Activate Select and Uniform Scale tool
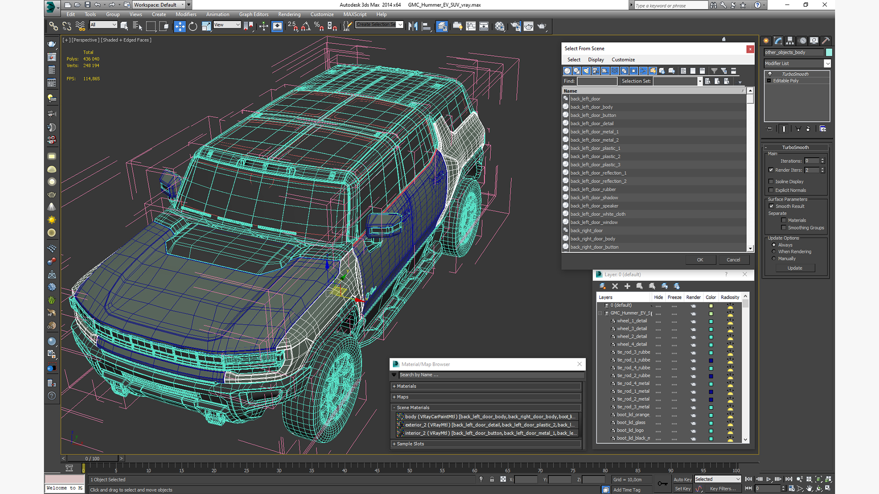 coord(206,26)
